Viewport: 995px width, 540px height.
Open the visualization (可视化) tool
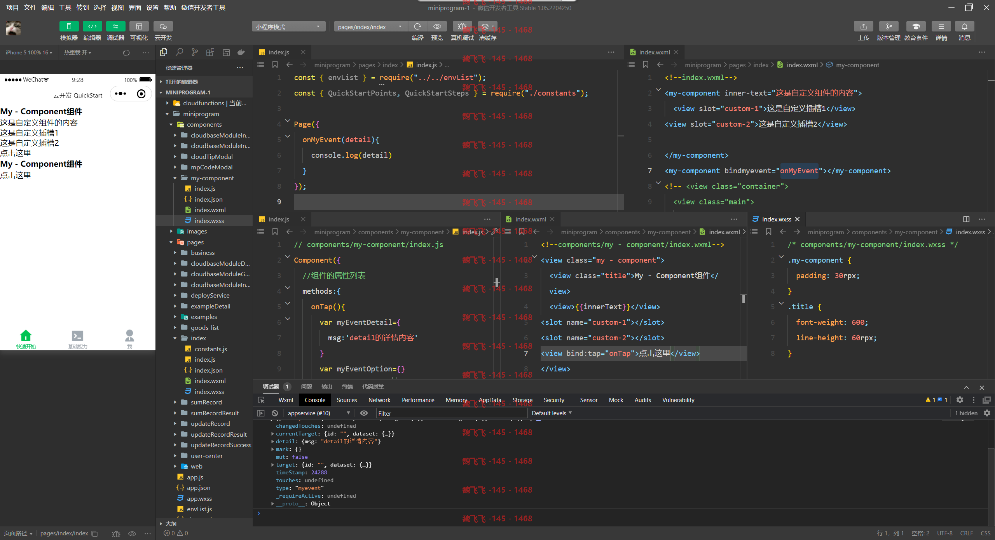pyautogui.click(x=139, y=26)
